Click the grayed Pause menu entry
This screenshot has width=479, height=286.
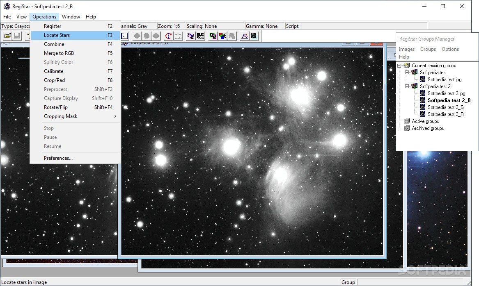click(x=76, y=137)
